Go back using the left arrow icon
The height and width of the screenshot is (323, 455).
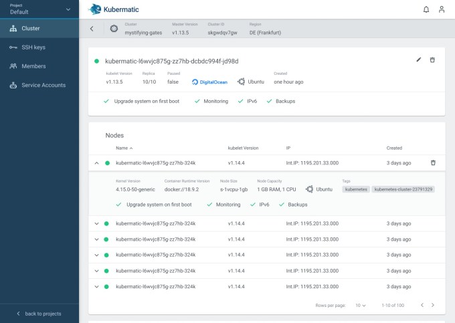click(92, 28)
